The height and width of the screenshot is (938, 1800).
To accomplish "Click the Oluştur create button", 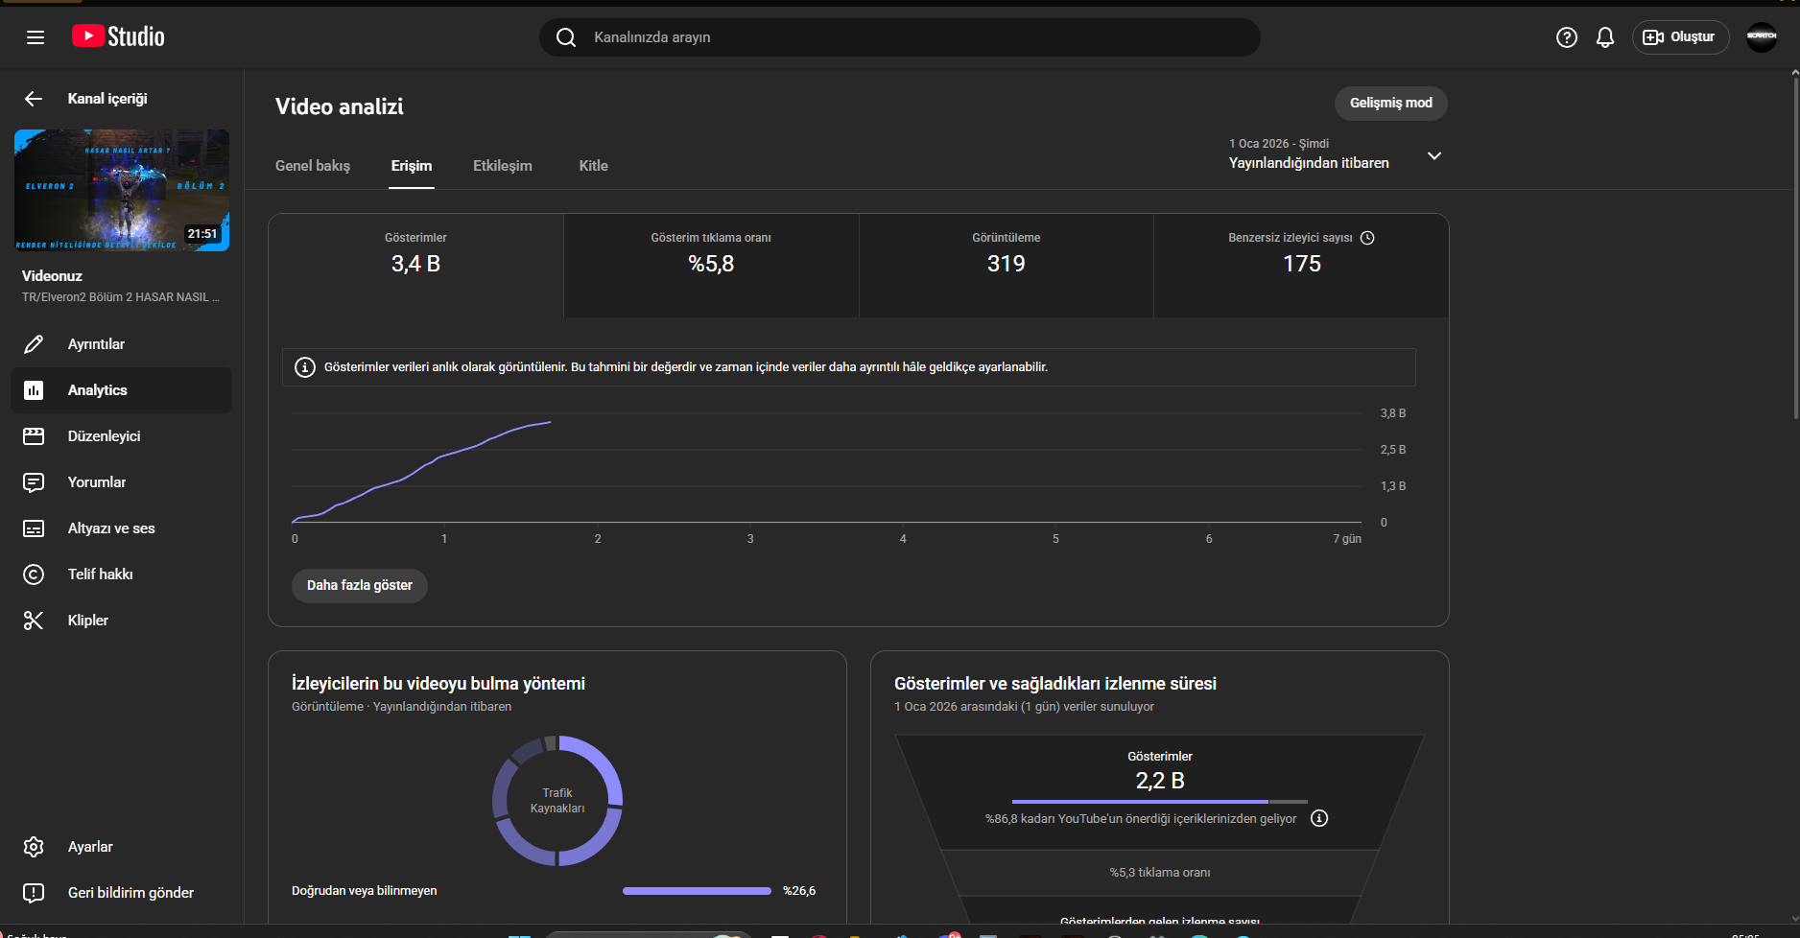I will tap(1681, 37).
